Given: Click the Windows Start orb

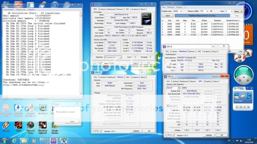Looking at the screenshot, I should tap(4, 140).
